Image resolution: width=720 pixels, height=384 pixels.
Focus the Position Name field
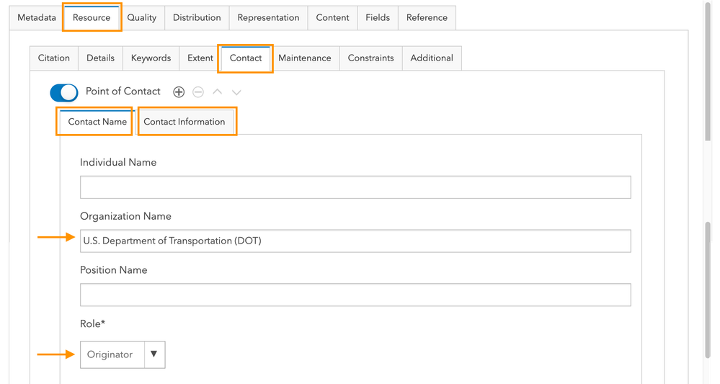[355, 295]
